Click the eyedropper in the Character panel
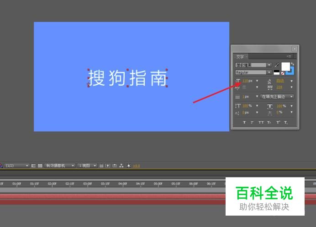This screenshot has height=227, width=316. tap(277, 65)
